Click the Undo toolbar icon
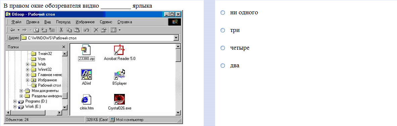397x126 pixels. point(86,30)
